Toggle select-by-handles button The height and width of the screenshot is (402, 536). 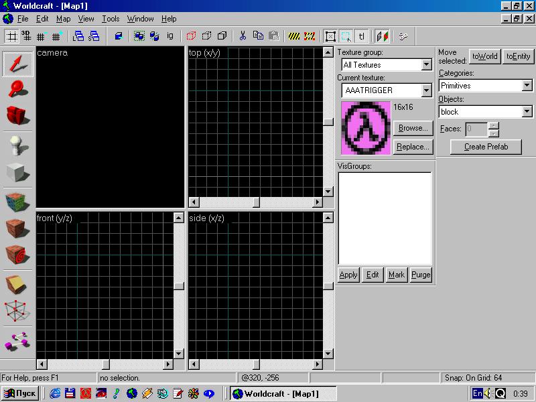click(330, 36)
